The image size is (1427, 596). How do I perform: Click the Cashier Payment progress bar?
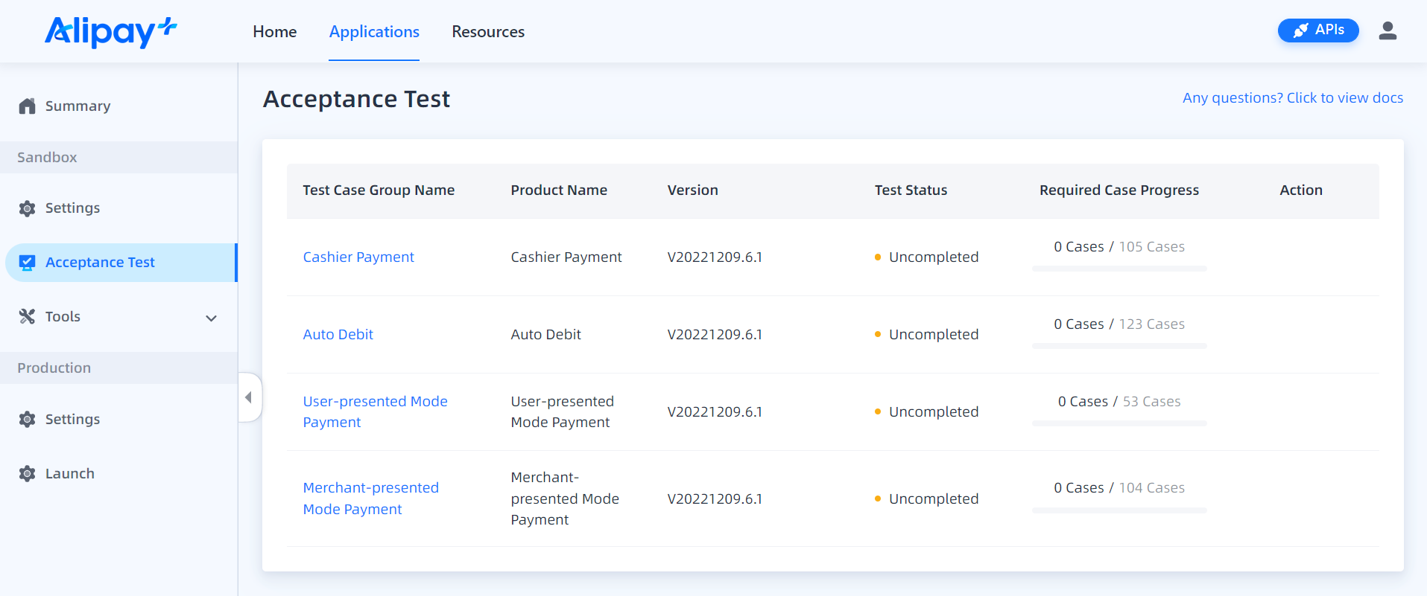coord(1119,269)
